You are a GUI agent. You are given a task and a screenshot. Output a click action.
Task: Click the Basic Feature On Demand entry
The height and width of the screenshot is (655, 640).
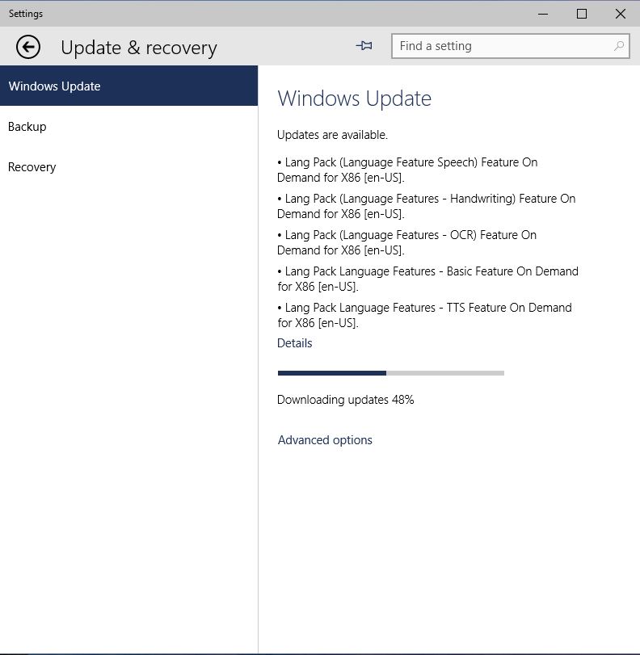point(428,279)
